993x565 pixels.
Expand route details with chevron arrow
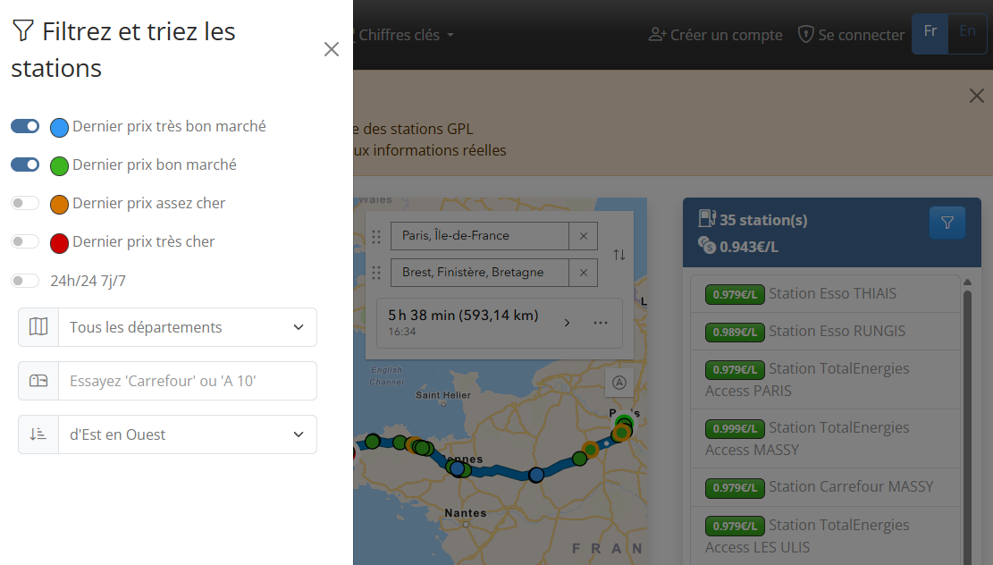[x=567, y=323]
